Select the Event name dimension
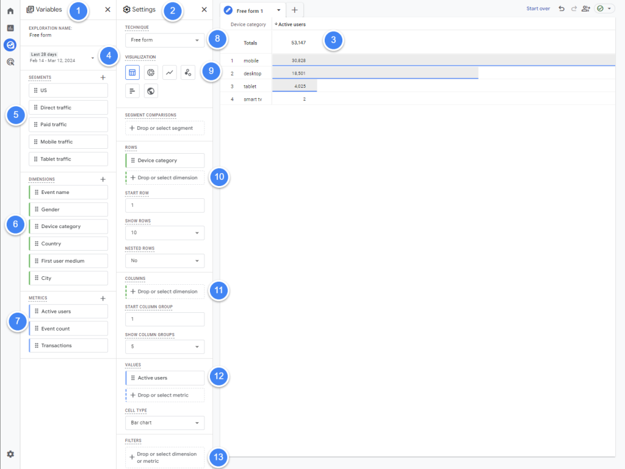 [68, 192]
